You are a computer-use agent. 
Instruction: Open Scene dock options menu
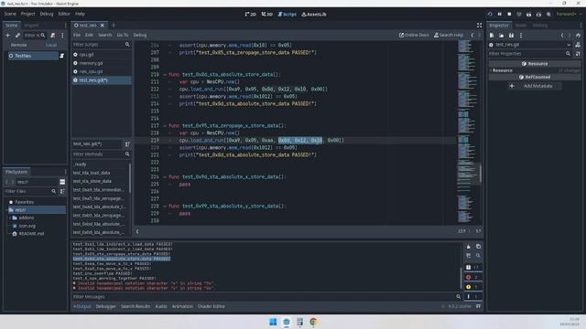pyautogui.click(x=65, y=26)
